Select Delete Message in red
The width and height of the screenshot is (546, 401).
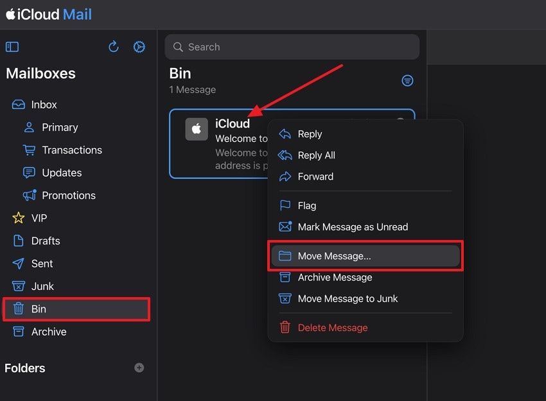point(365,328)
